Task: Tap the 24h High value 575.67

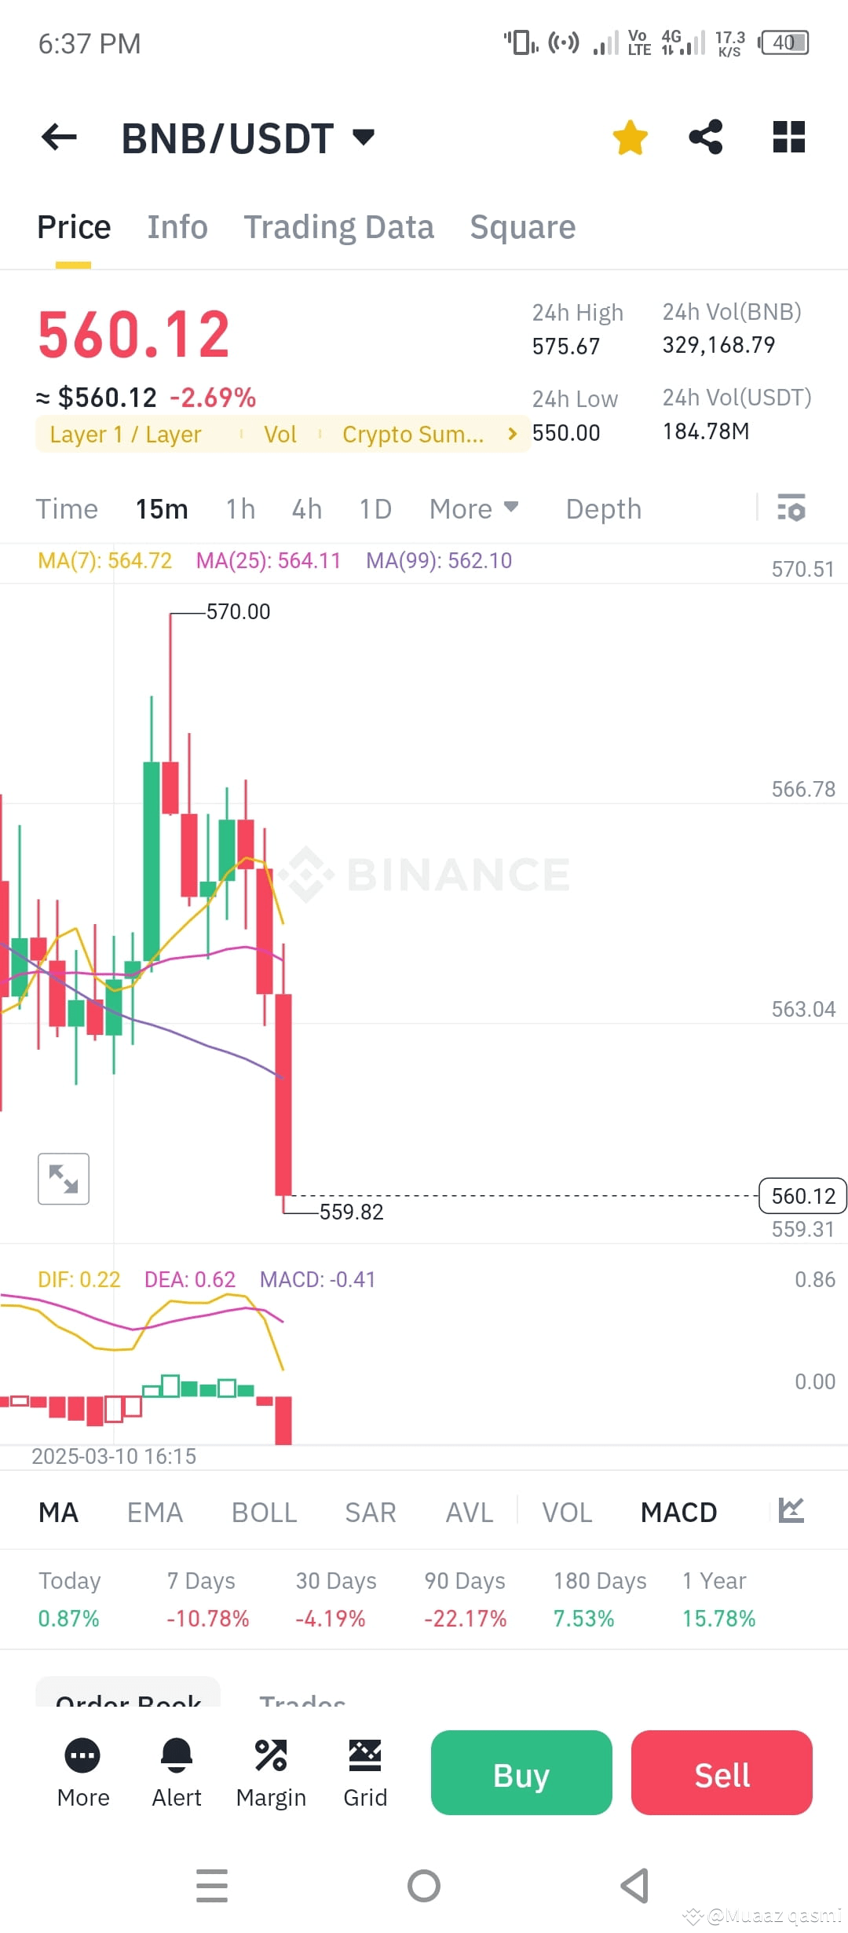Action: tap(566, 347)
